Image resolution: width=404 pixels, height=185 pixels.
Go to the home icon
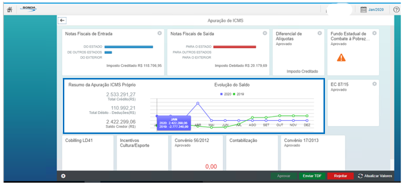pos(10,10)
